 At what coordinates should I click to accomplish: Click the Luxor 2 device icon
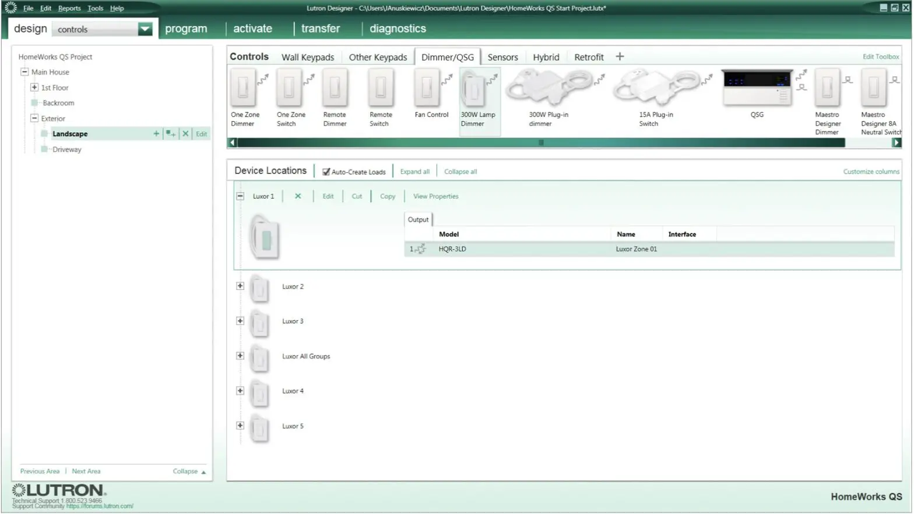(259, 289)
